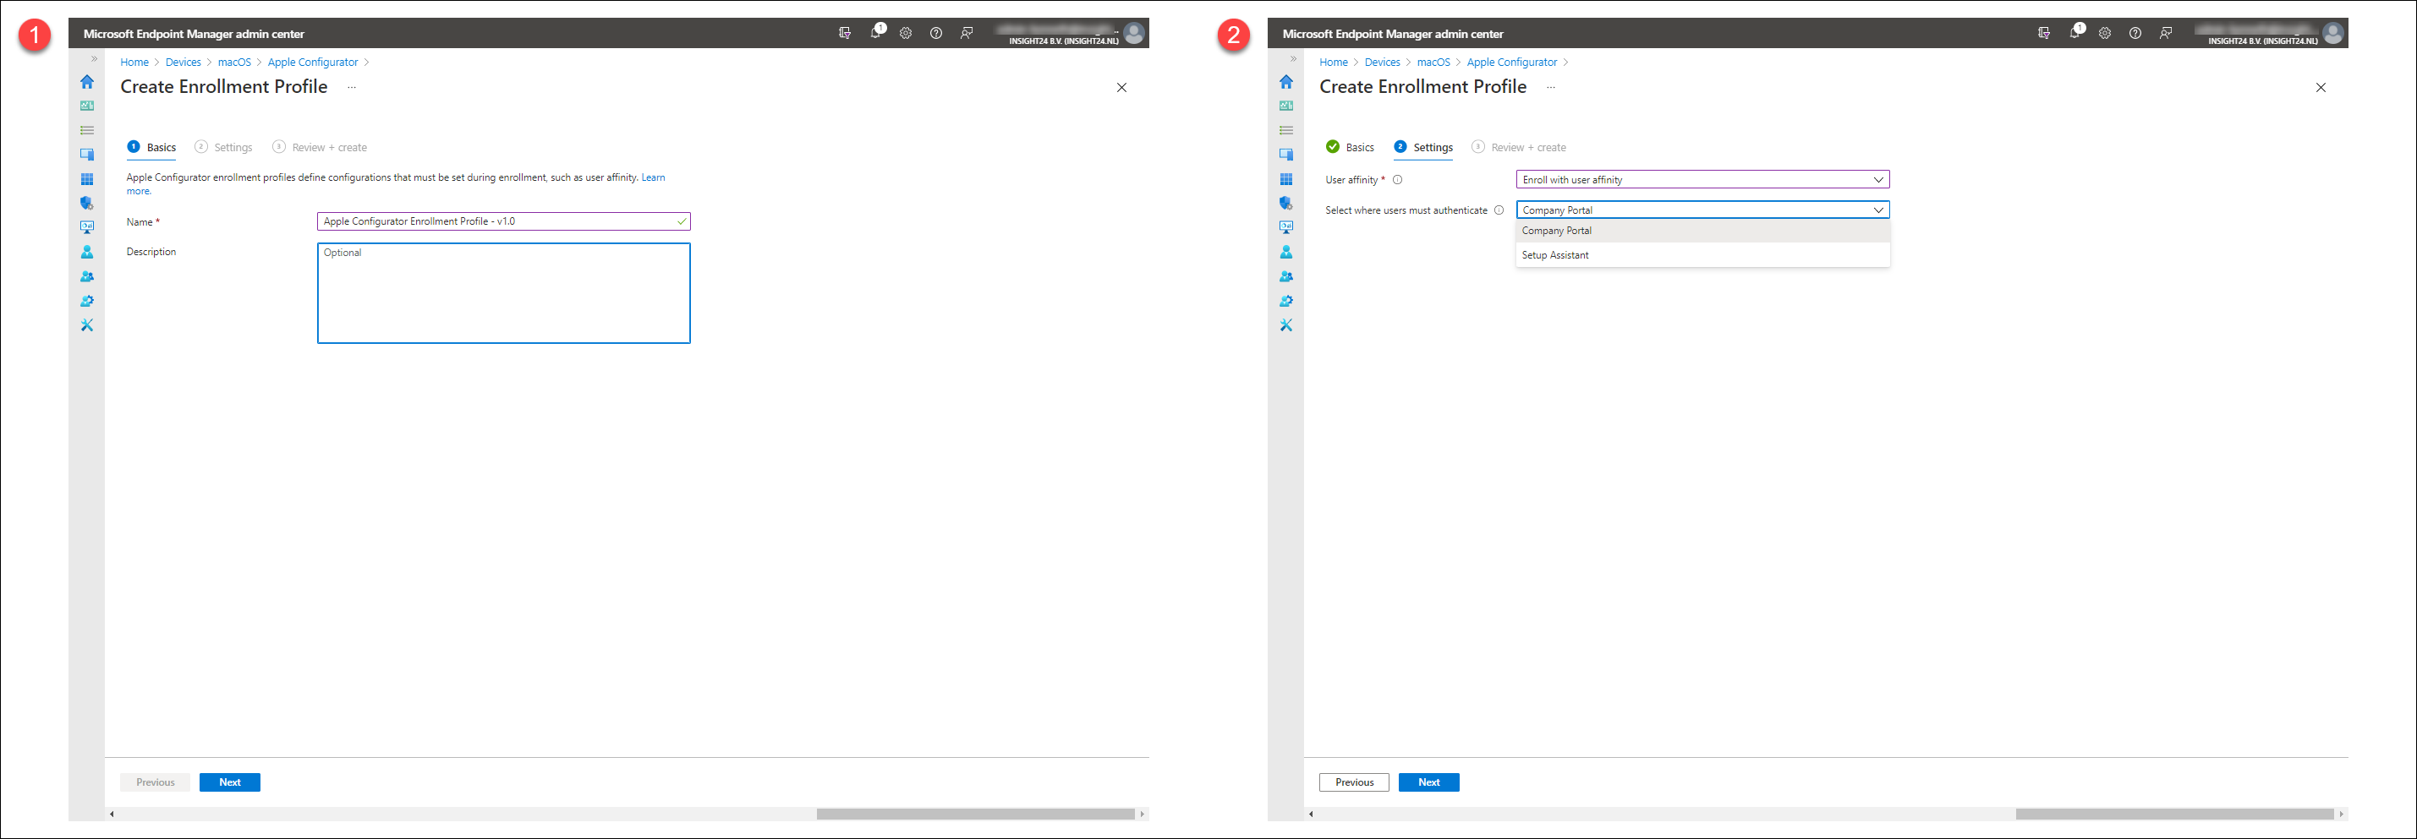
Task: Open Tenant administration icon in left screenshot sidebar
Action: [x=87, y=301]
